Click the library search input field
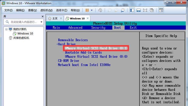Image resolution: width=188 pixels, height=106 pixels. (x=23, y=22)
